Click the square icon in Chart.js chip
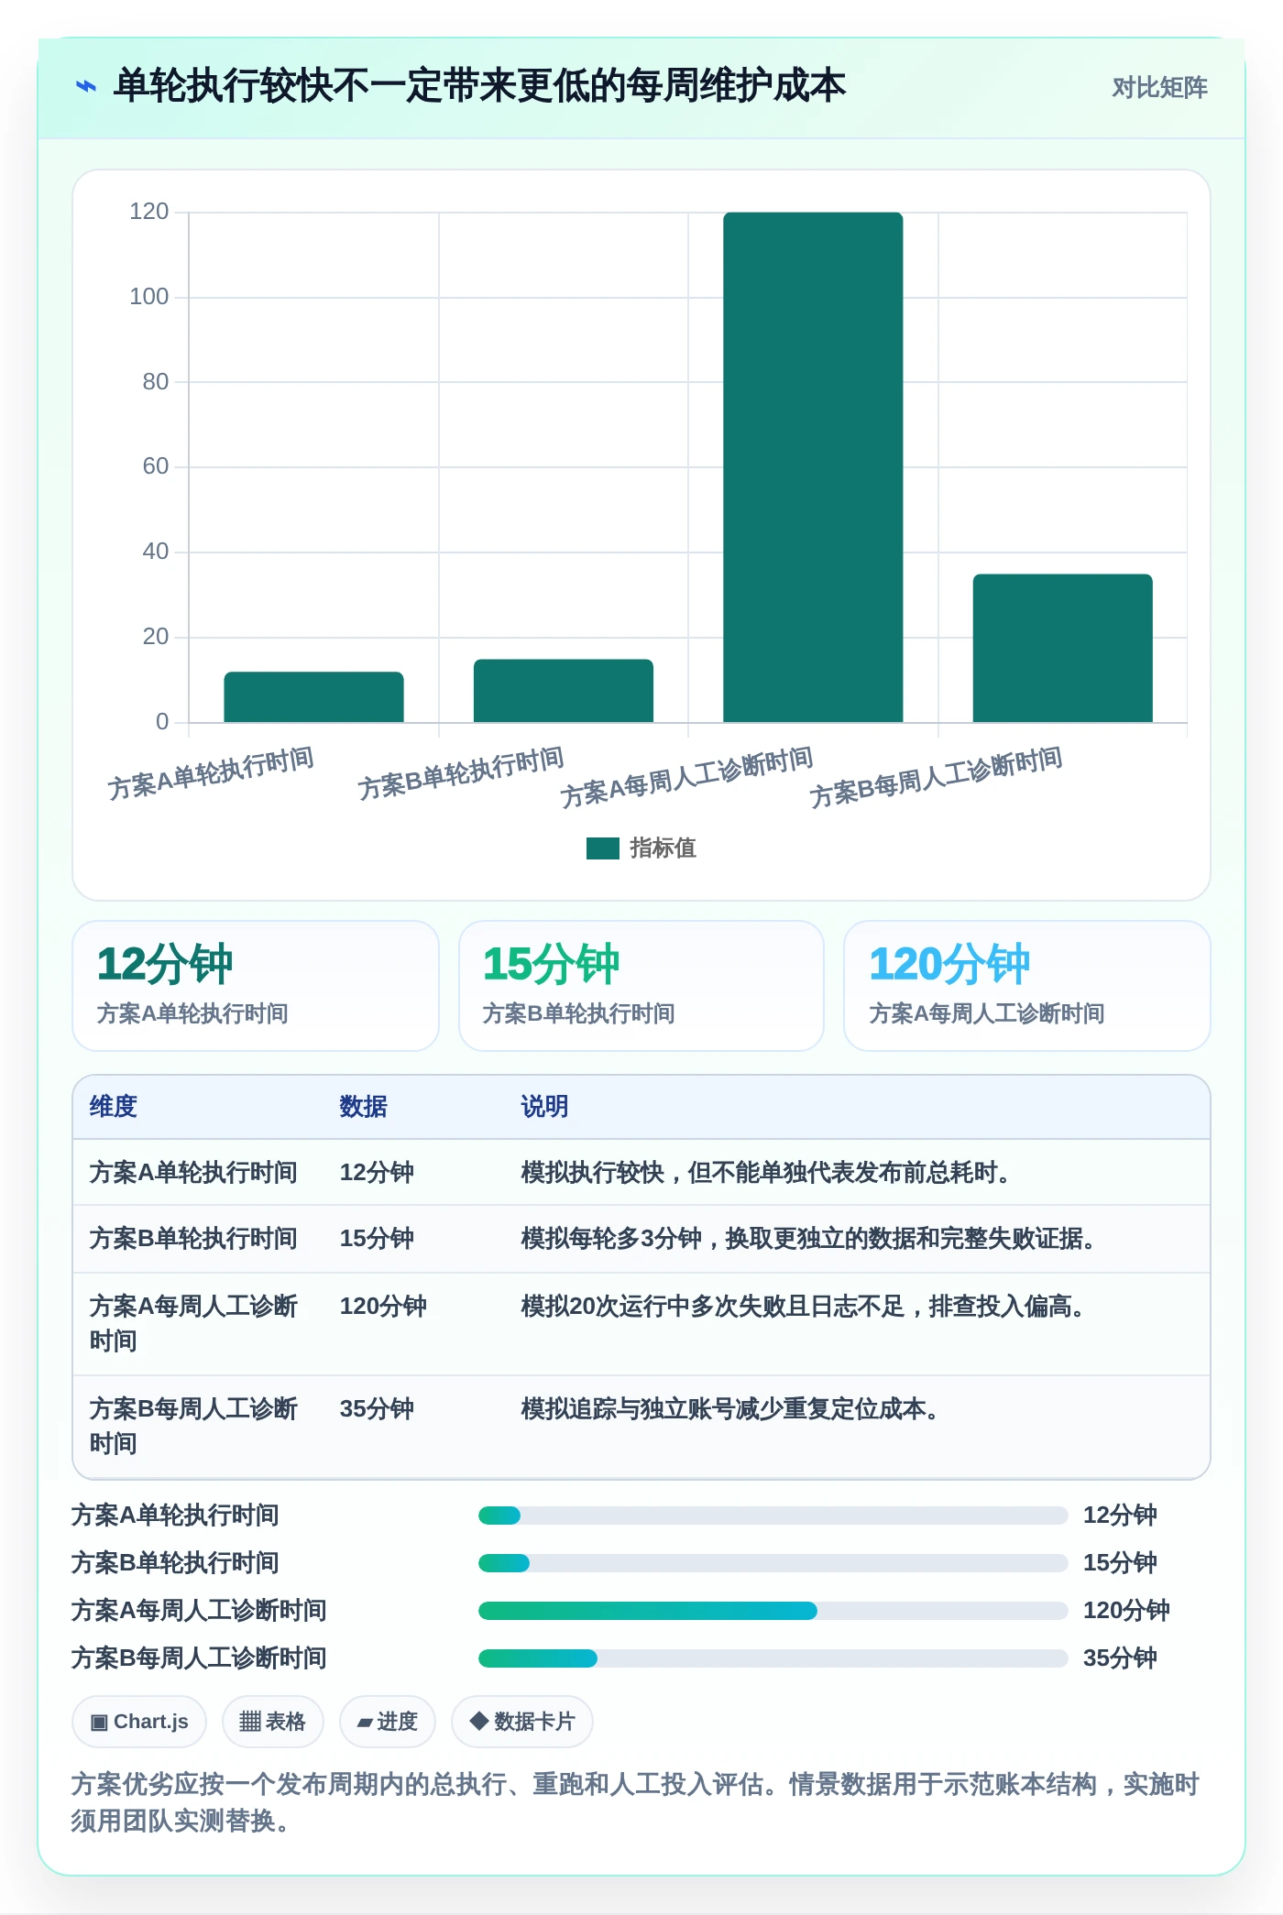This screenshot has width=1283, height=1915. 99,1723
